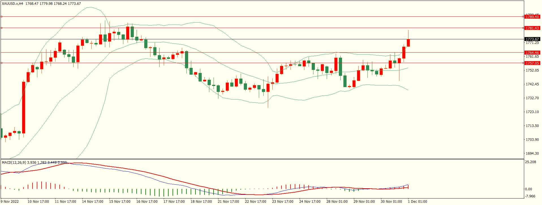The width and height of the screenshot is (542, 205).
Task: Click the 29 Nov 01:00 time label
Action: [364, 202]
